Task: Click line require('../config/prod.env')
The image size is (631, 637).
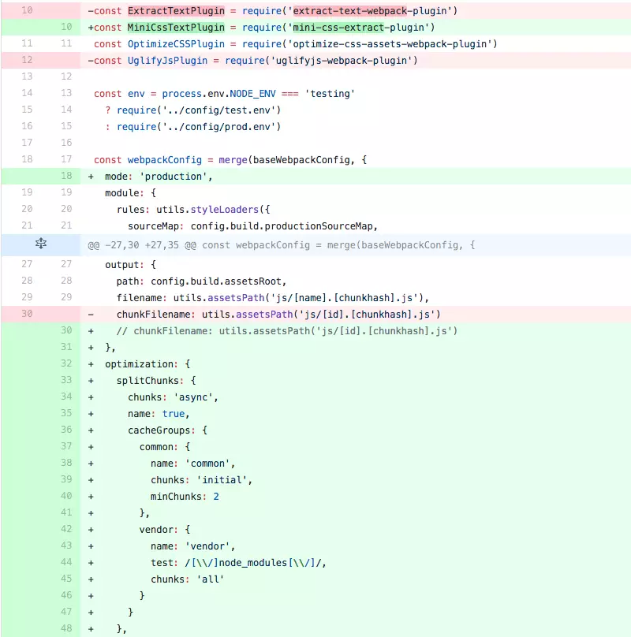Action: 192,127
